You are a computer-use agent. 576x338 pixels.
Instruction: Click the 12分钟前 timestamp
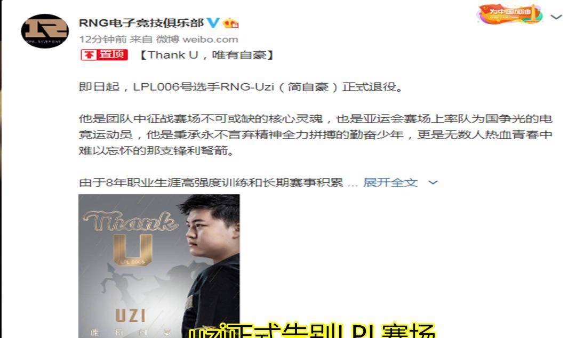tap(103, 39)
